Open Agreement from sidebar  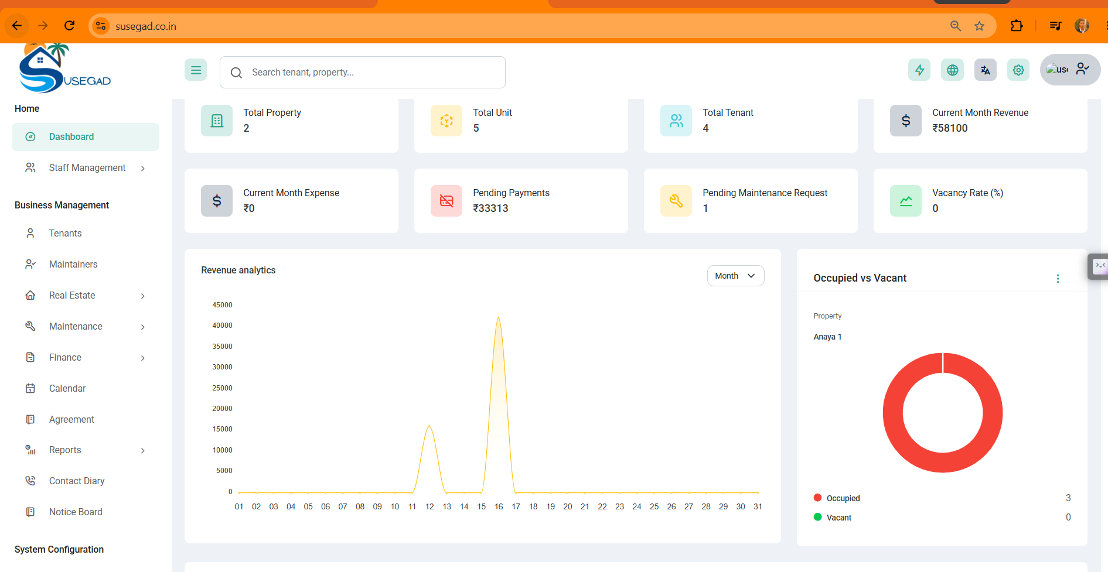coord(71,419)
